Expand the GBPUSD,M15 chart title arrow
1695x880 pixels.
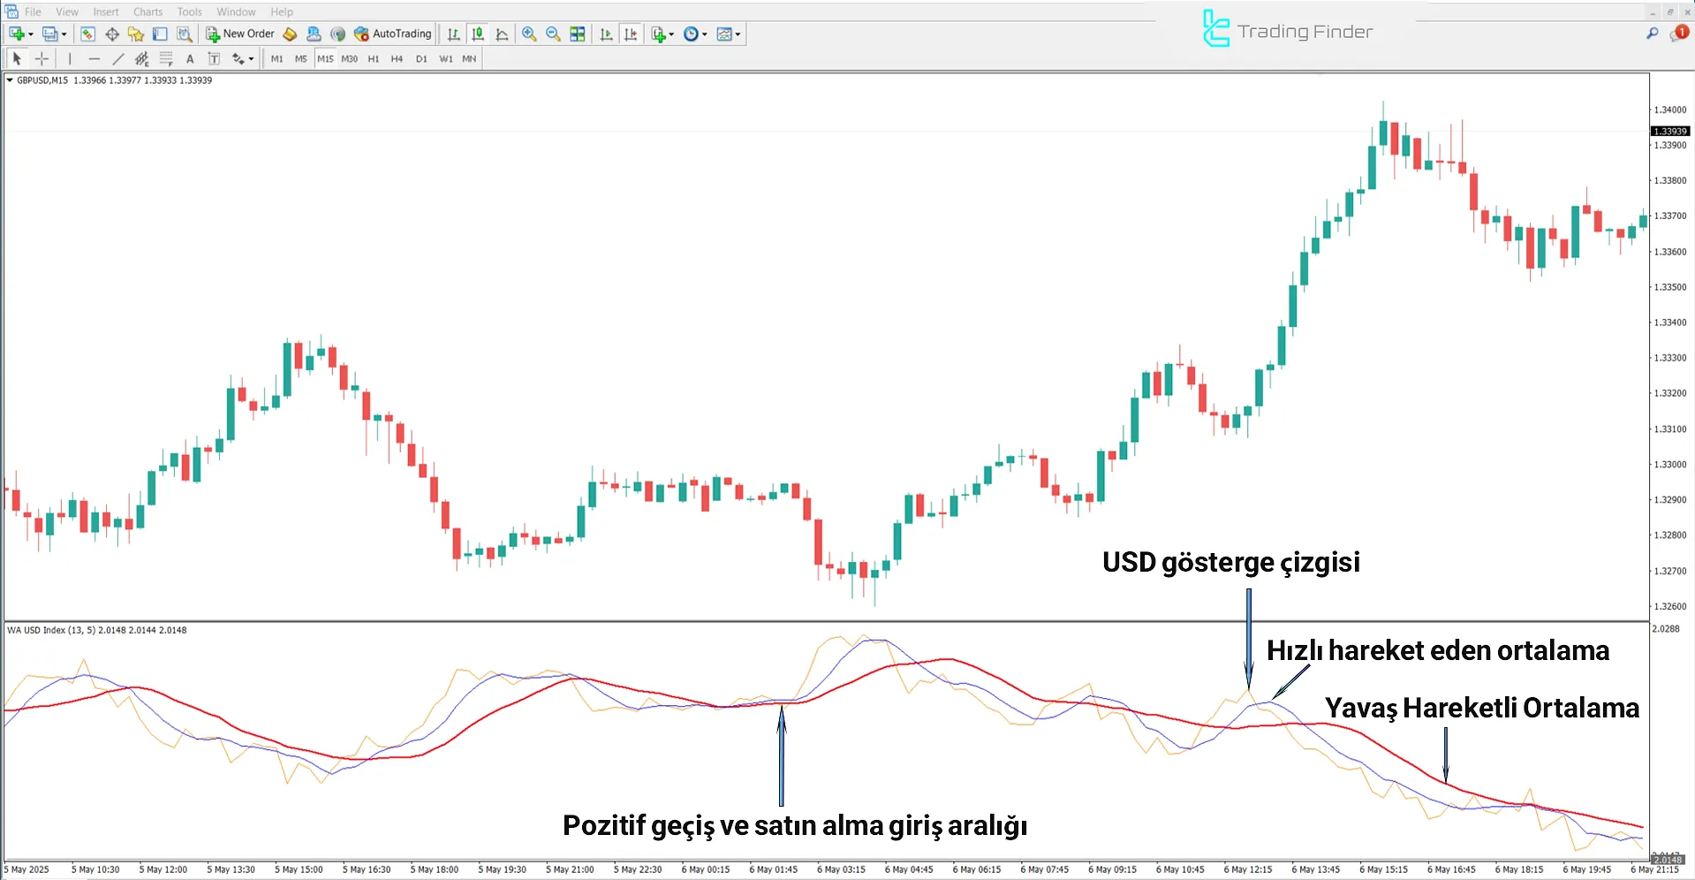[x=10, y=80]
